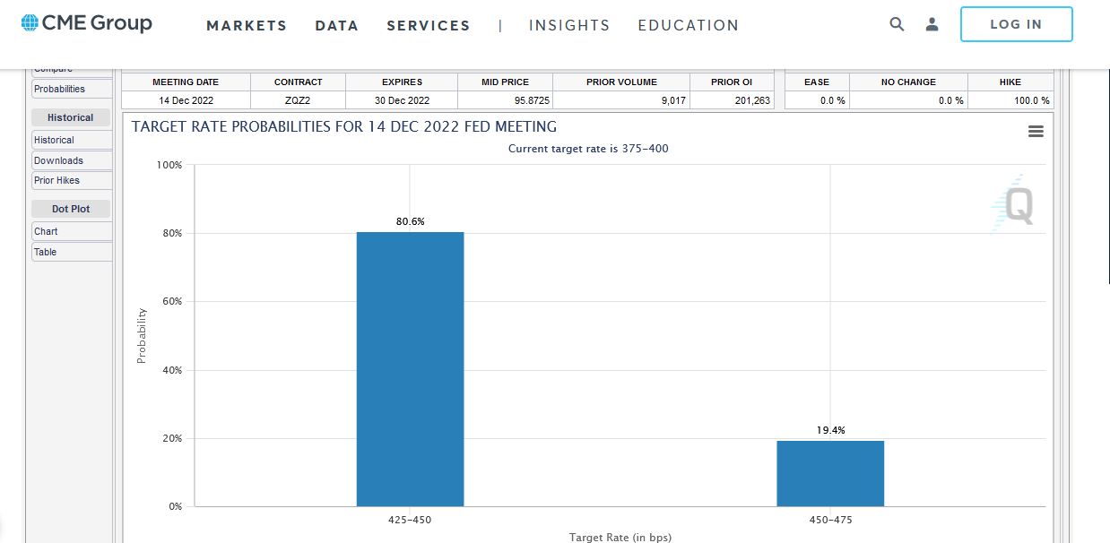The image size is (1110, 543).
Task: Click the 80.6% bar data label
Action: point(411,221)
